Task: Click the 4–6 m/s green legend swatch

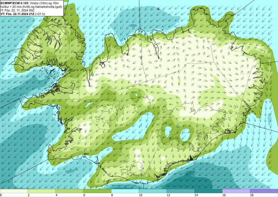Action: tap(69, 191)
